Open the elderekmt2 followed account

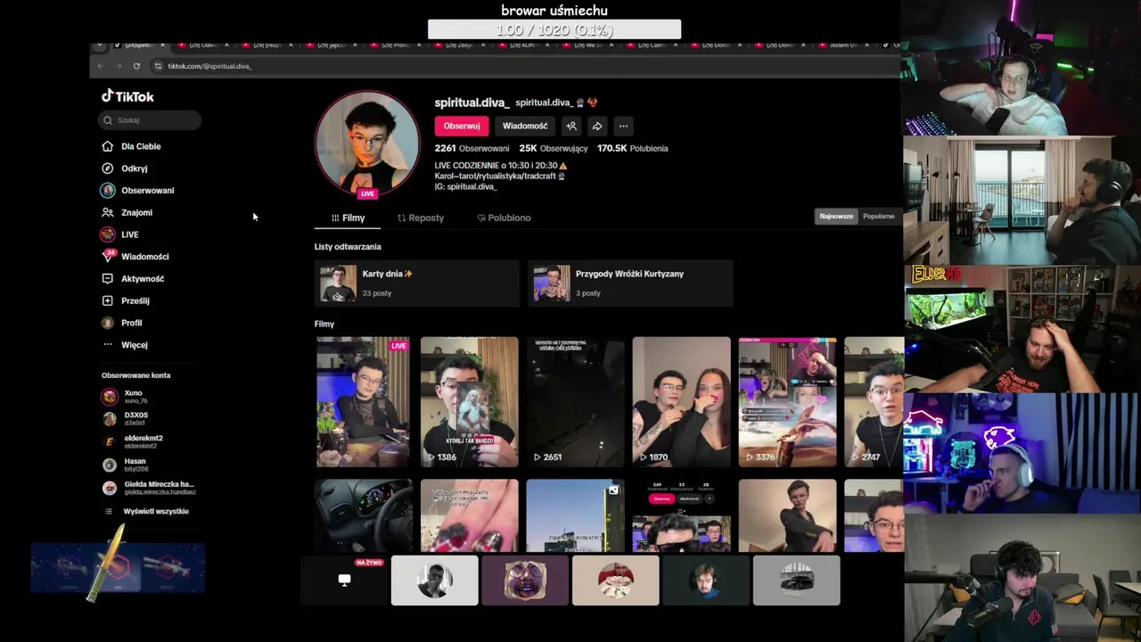[134, 441]
